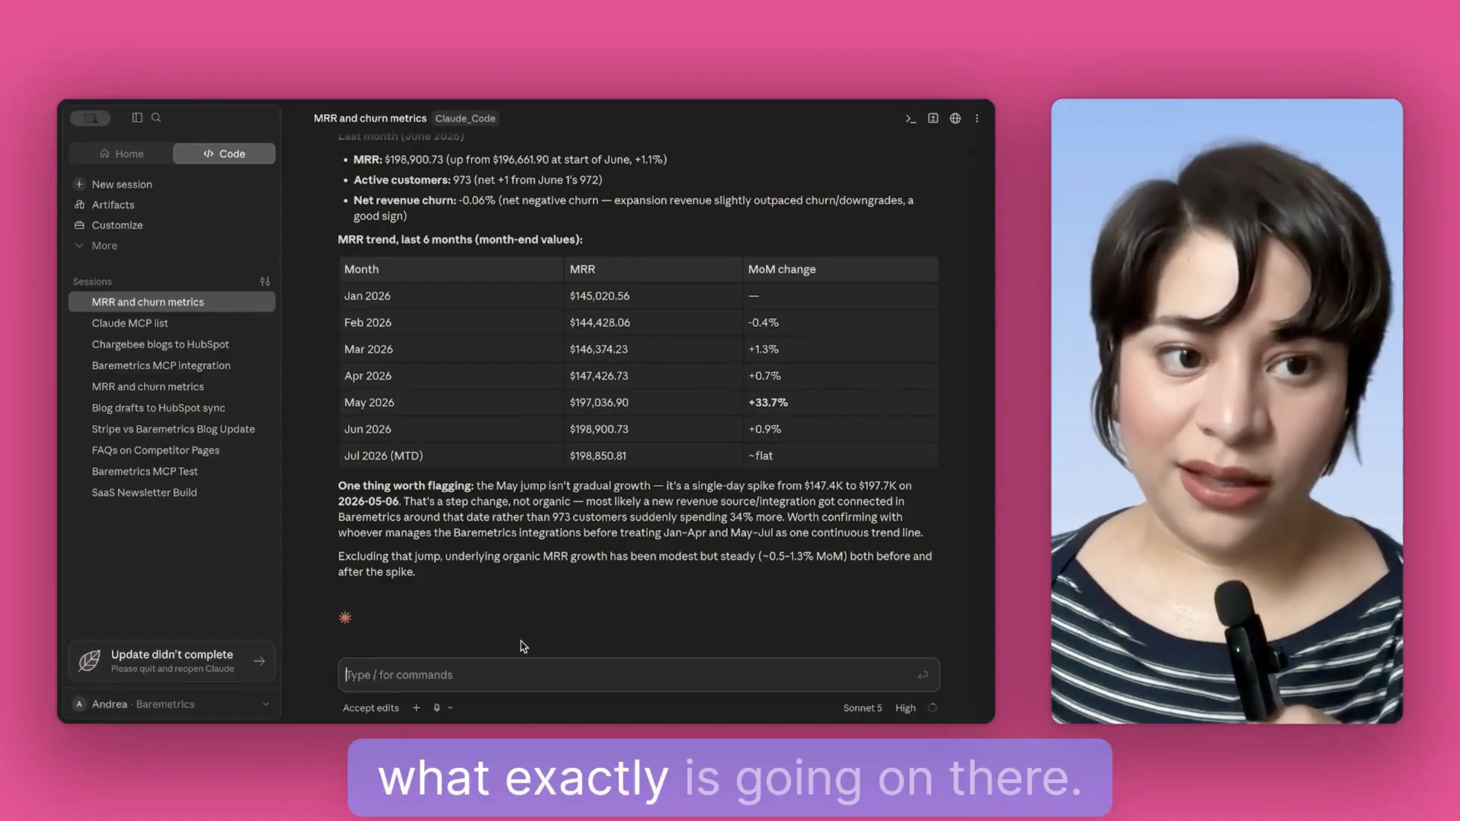Open Chargebee blogs to HubSpot session

[172, 344]
